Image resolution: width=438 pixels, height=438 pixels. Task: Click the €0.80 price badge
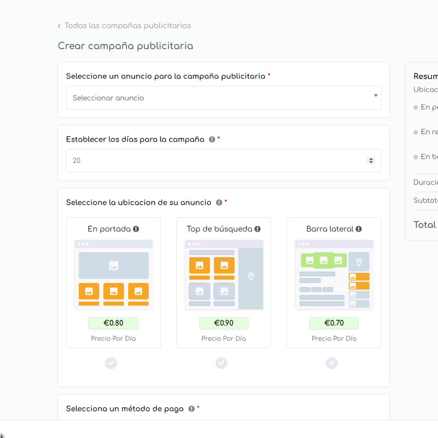[x=113, y=323]
